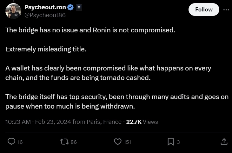
Task: Click the Ronin affiliation badge icon
Action: pos(79,7)
